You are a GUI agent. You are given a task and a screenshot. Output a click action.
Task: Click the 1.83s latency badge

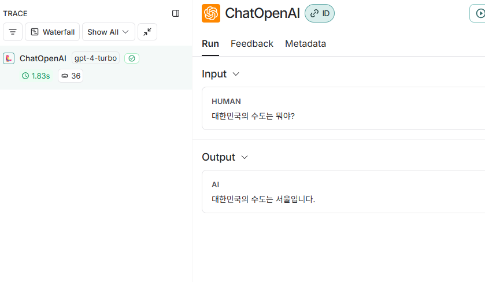click(36, 76)
